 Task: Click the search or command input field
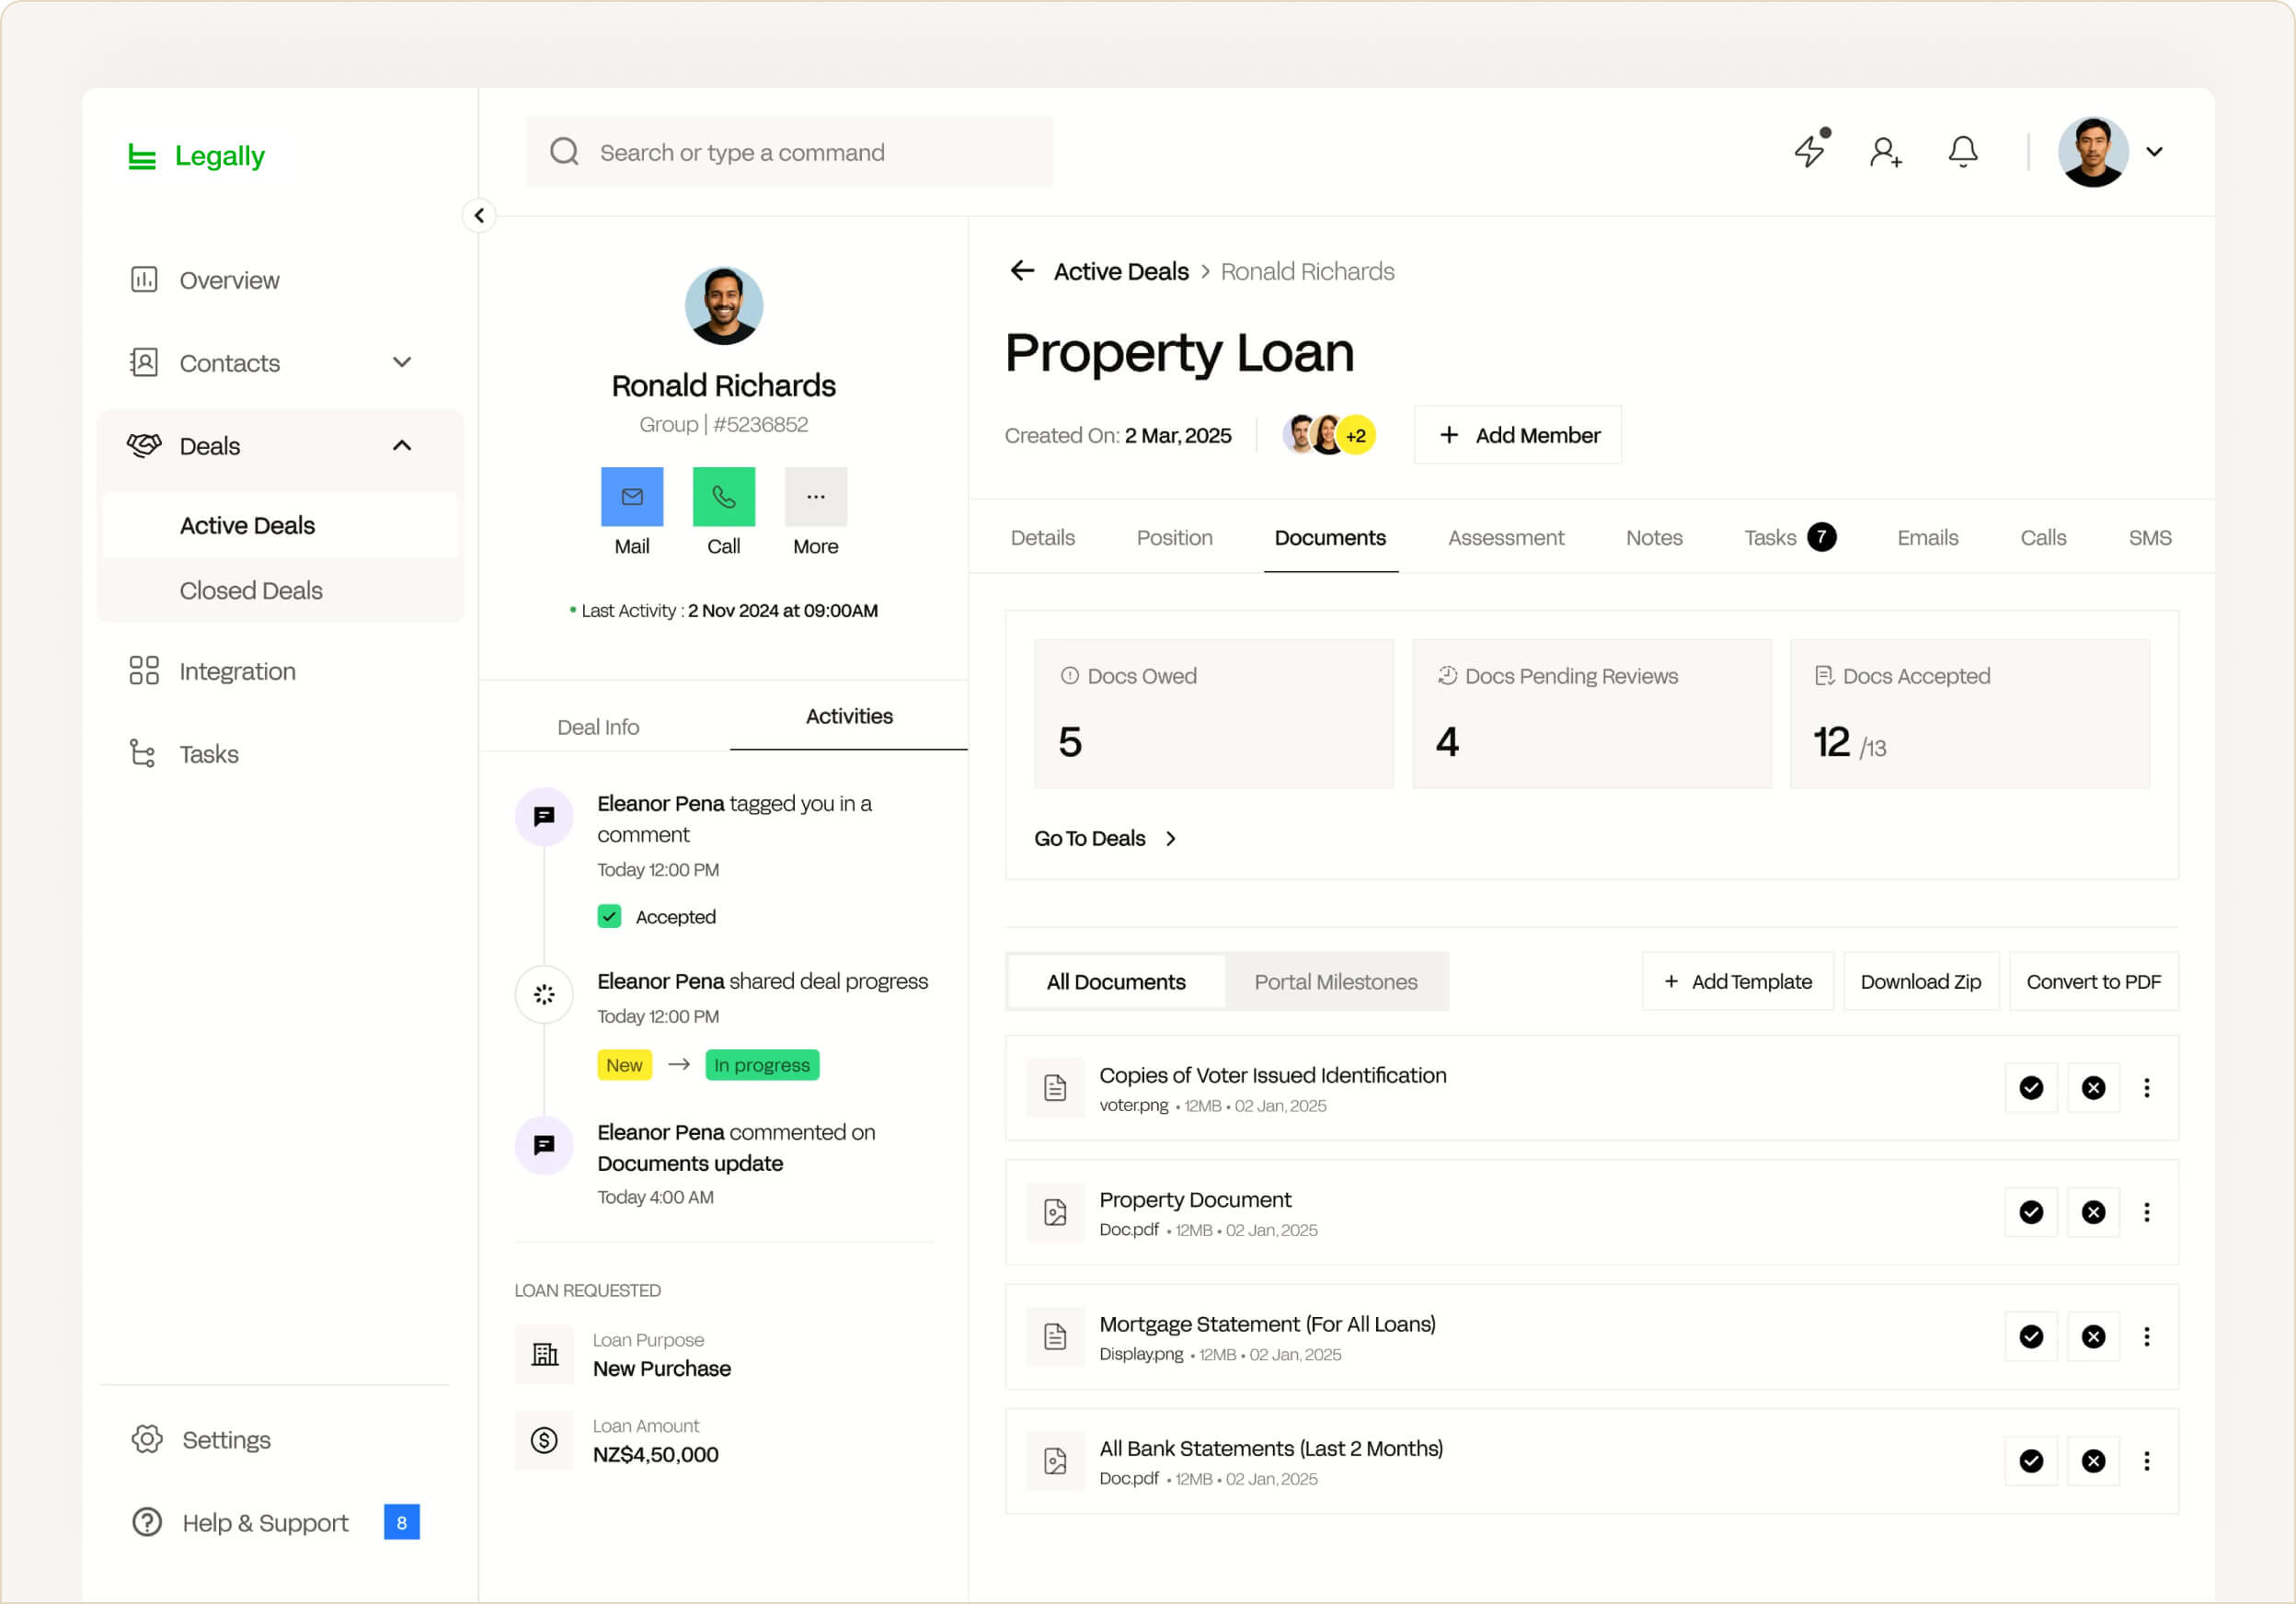pyautogui.click(x=790, y=152)
